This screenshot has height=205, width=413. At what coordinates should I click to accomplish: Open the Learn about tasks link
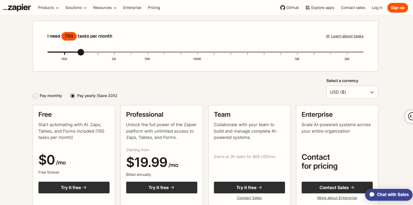tap(347, 36)
